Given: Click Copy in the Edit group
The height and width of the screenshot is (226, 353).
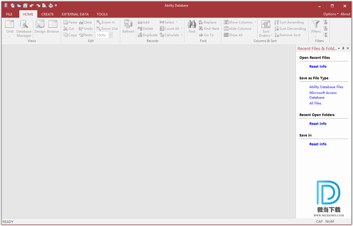Looking at the screenshot, I should (x=70, y=35).
